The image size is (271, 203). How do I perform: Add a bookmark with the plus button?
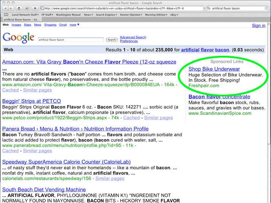click(x=35, y=8)
